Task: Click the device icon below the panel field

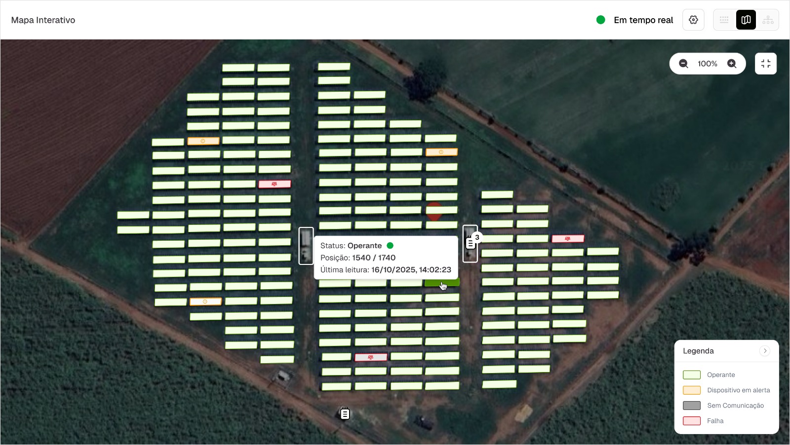Action: tap(345, 414)
